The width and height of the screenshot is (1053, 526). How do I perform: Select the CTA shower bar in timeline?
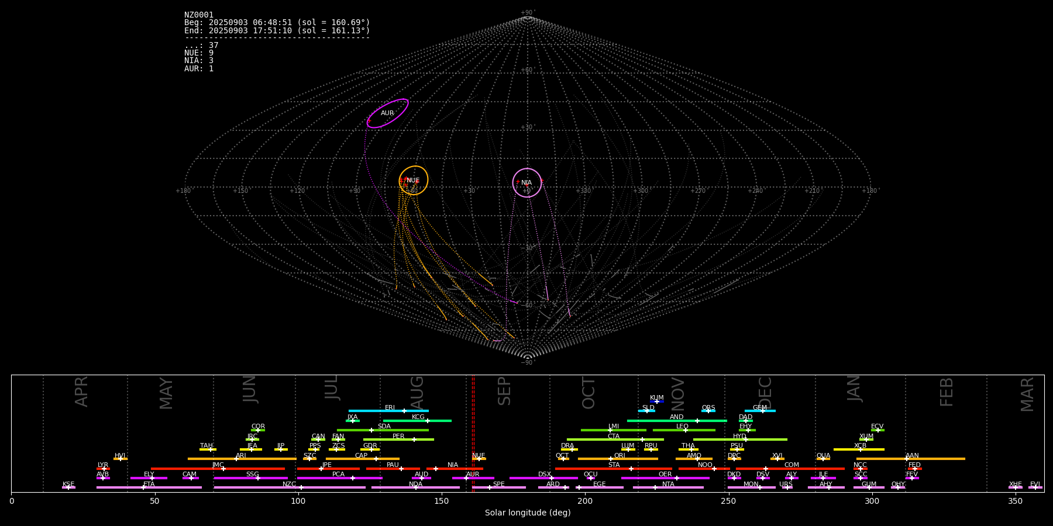click(615, 440)
